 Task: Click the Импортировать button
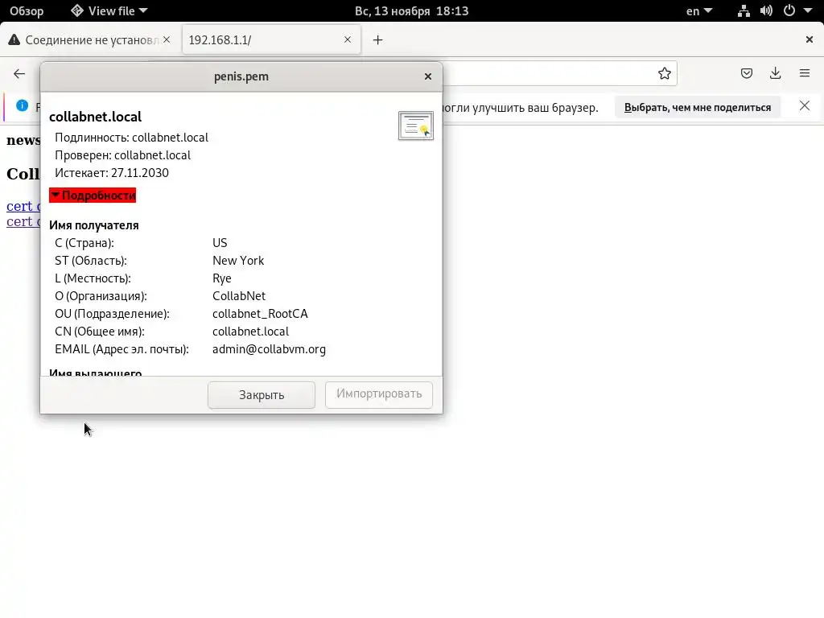coord(379,394)
